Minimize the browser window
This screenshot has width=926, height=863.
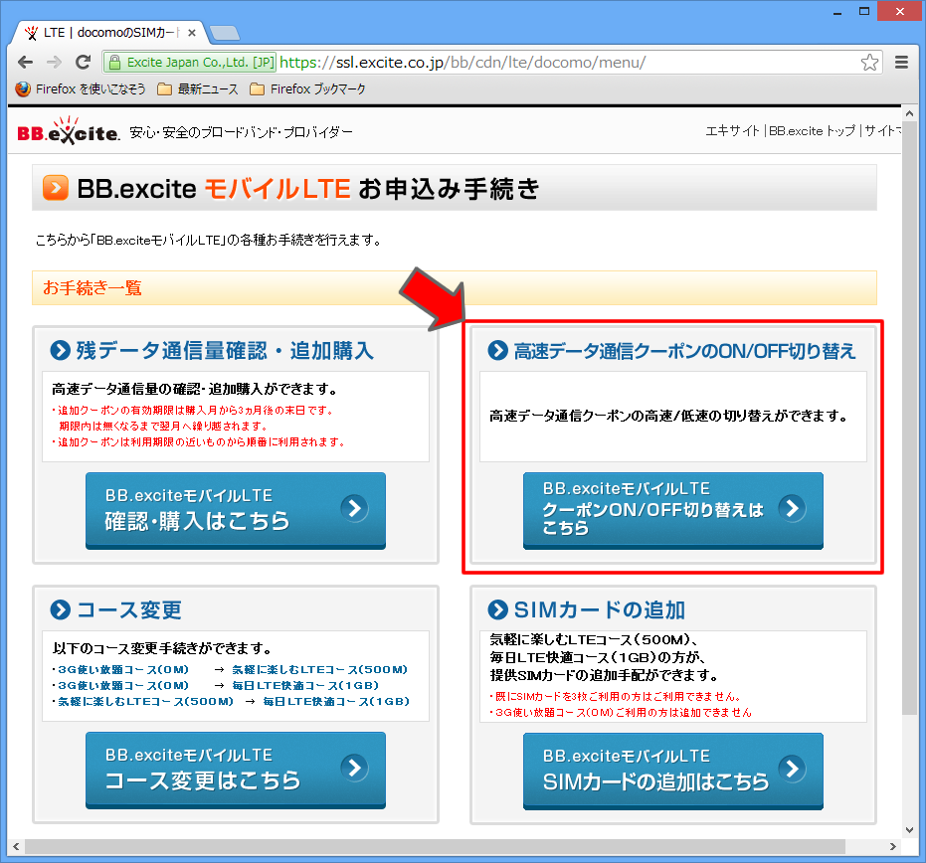(x=836, y=12)
